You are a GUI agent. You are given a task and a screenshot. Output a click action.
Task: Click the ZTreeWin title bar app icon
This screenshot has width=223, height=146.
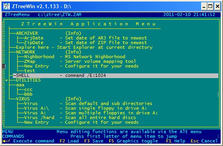pos(7,6)
